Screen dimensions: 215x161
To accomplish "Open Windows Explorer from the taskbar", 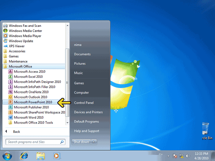I will pyautogui.click(x=41, y=156).
